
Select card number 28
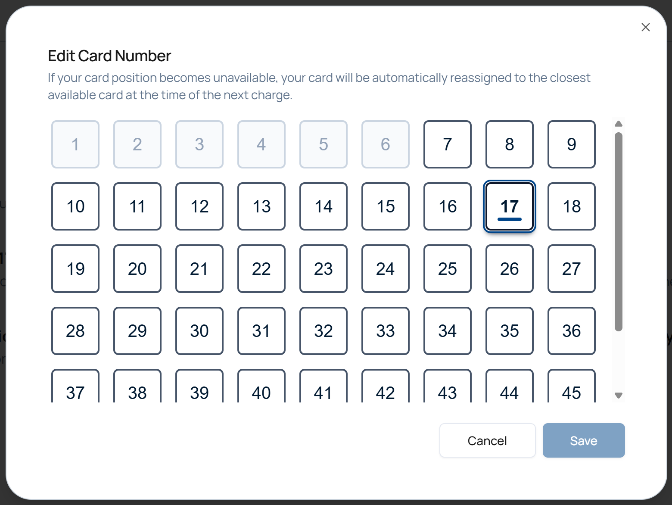75,331
